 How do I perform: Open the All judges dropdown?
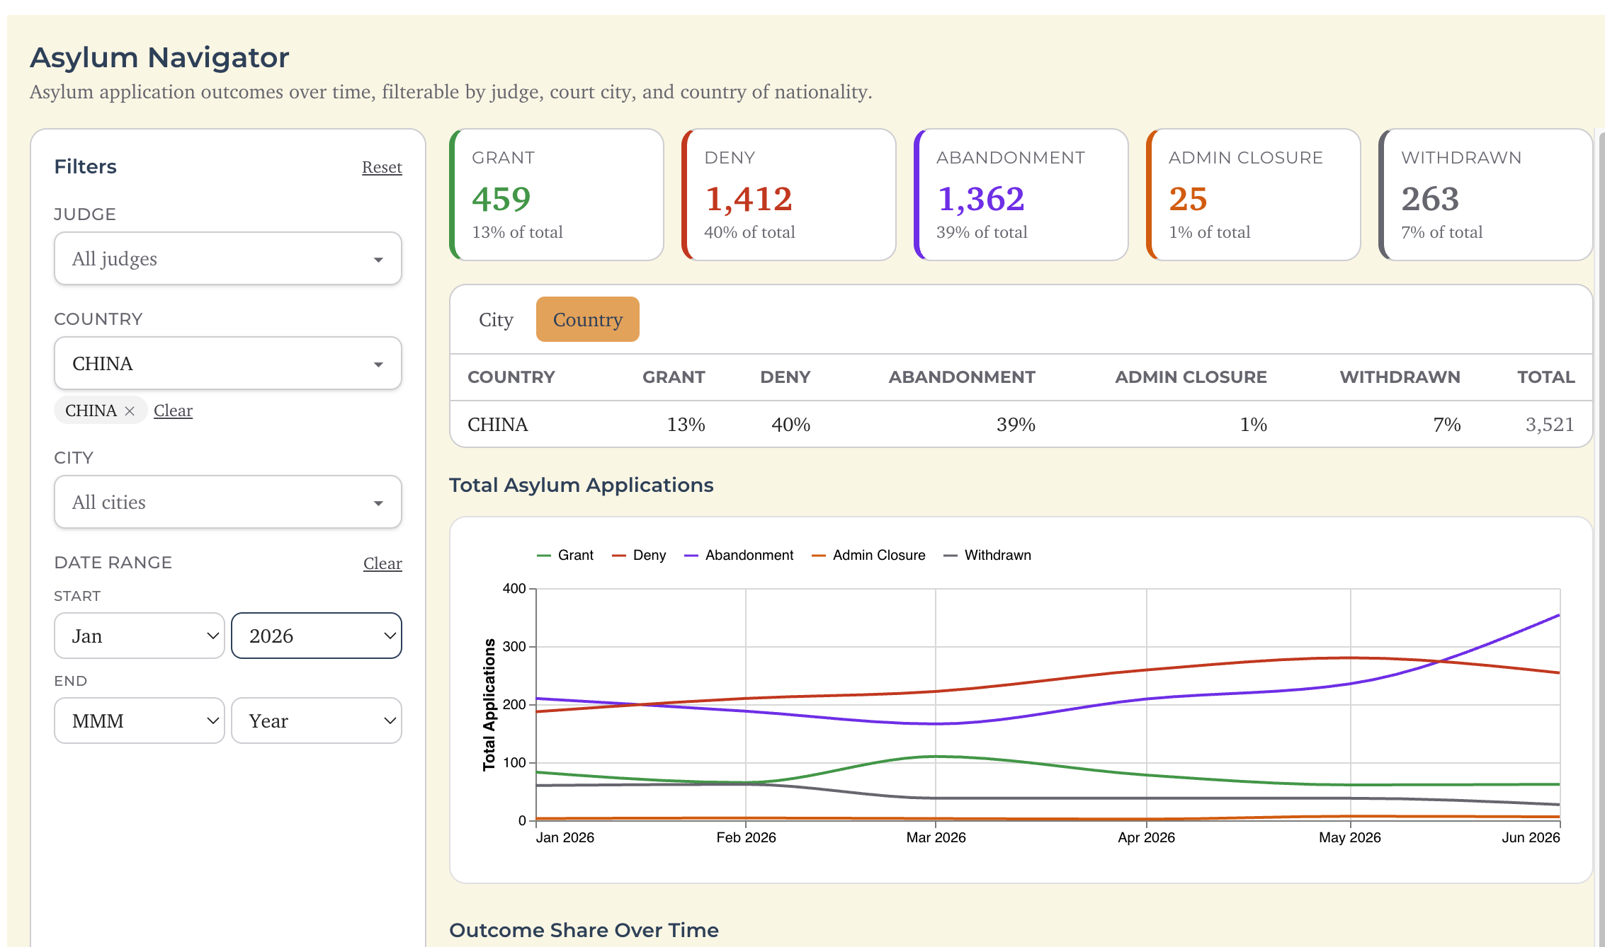coord(228,259)
